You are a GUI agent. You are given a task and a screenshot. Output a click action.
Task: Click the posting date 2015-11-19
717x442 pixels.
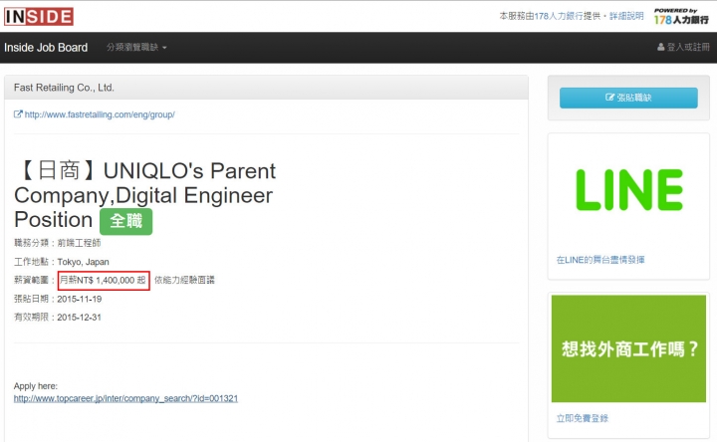pos(80,299)
